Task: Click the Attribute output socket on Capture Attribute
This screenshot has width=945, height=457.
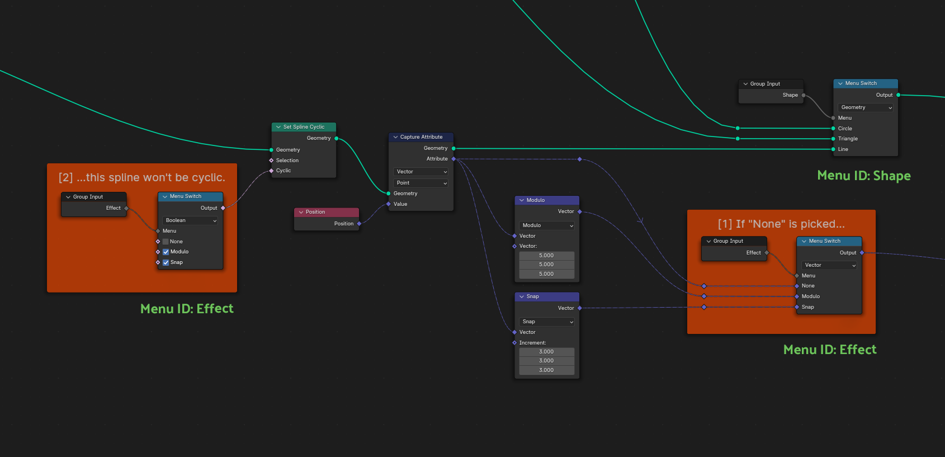Action: click(x=453, y=159)
